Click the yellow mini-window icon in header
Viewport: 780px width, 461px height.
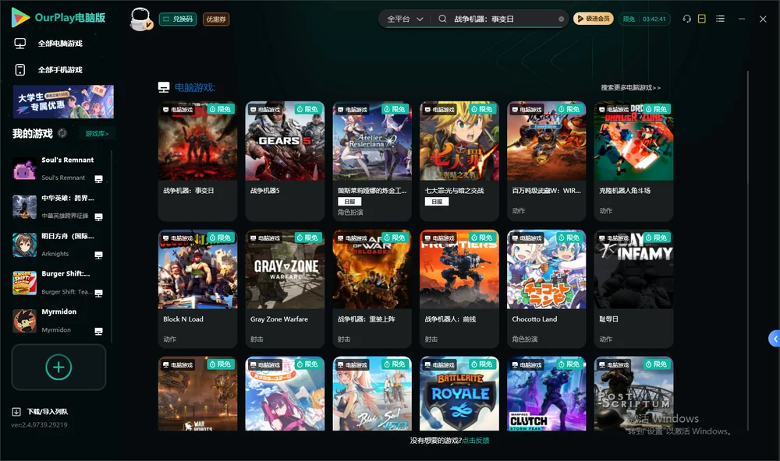(x=702, y=19)
